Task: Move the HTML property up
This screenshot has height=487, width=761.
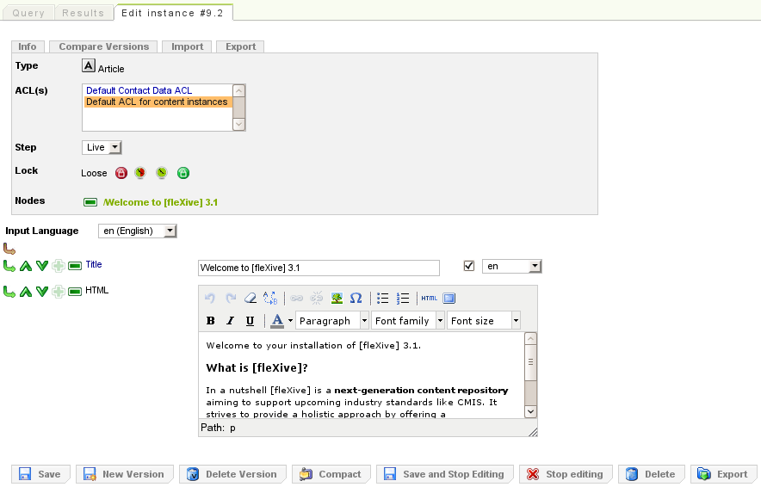Action: click(x=26, y=291)
